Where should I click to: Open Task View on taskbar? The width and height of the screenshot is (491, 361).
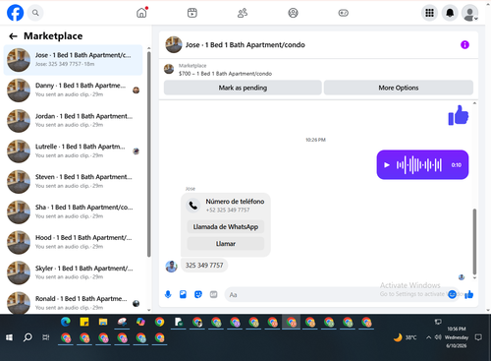pos(46,337)
